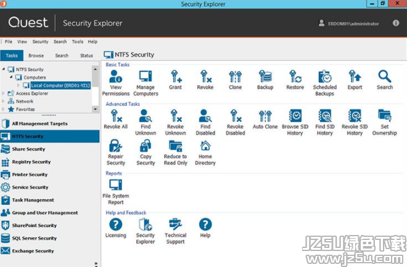Choose Find Disabled accounts
The width and height of the screenshot is (407, 267).
pyautogui.click(x=205, y=122)
